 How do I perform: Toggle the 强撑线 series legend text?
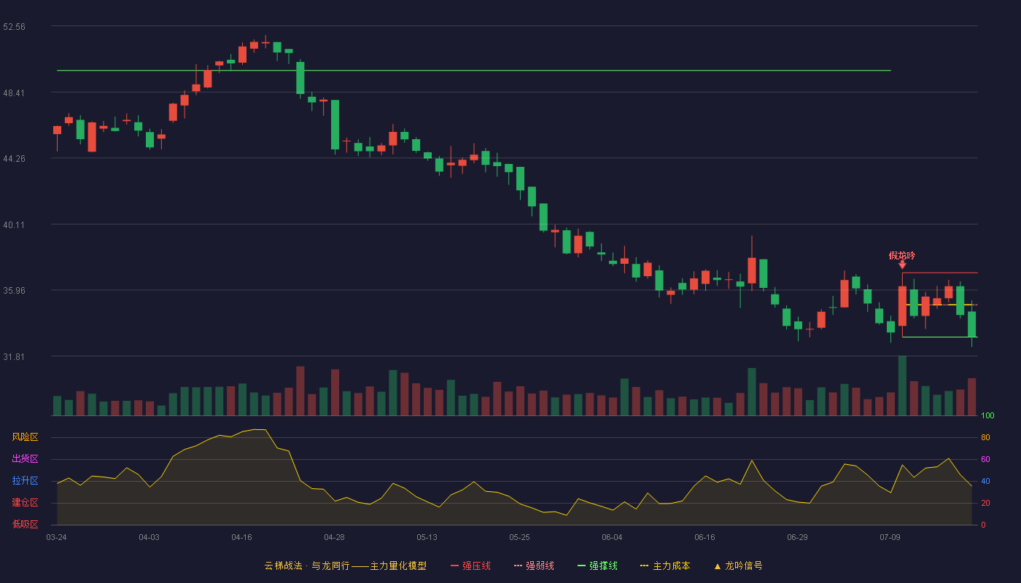(603, 566)
